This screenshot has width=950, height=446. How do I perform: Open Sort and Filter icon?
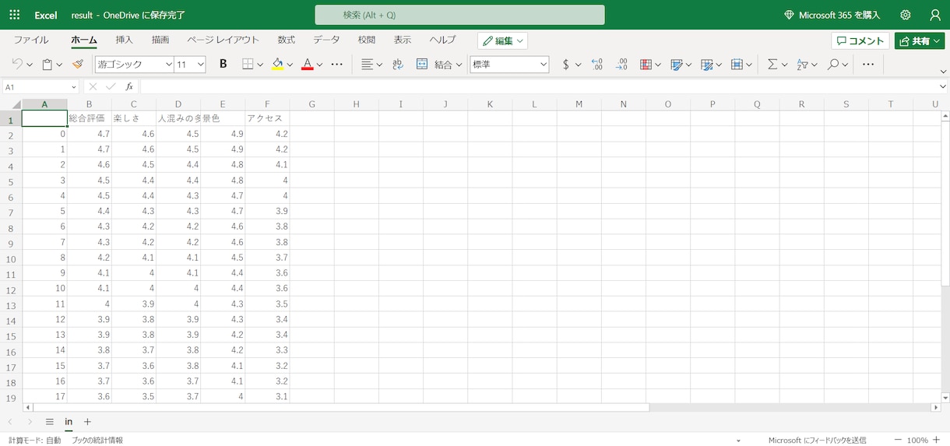[x=802, y=65]
